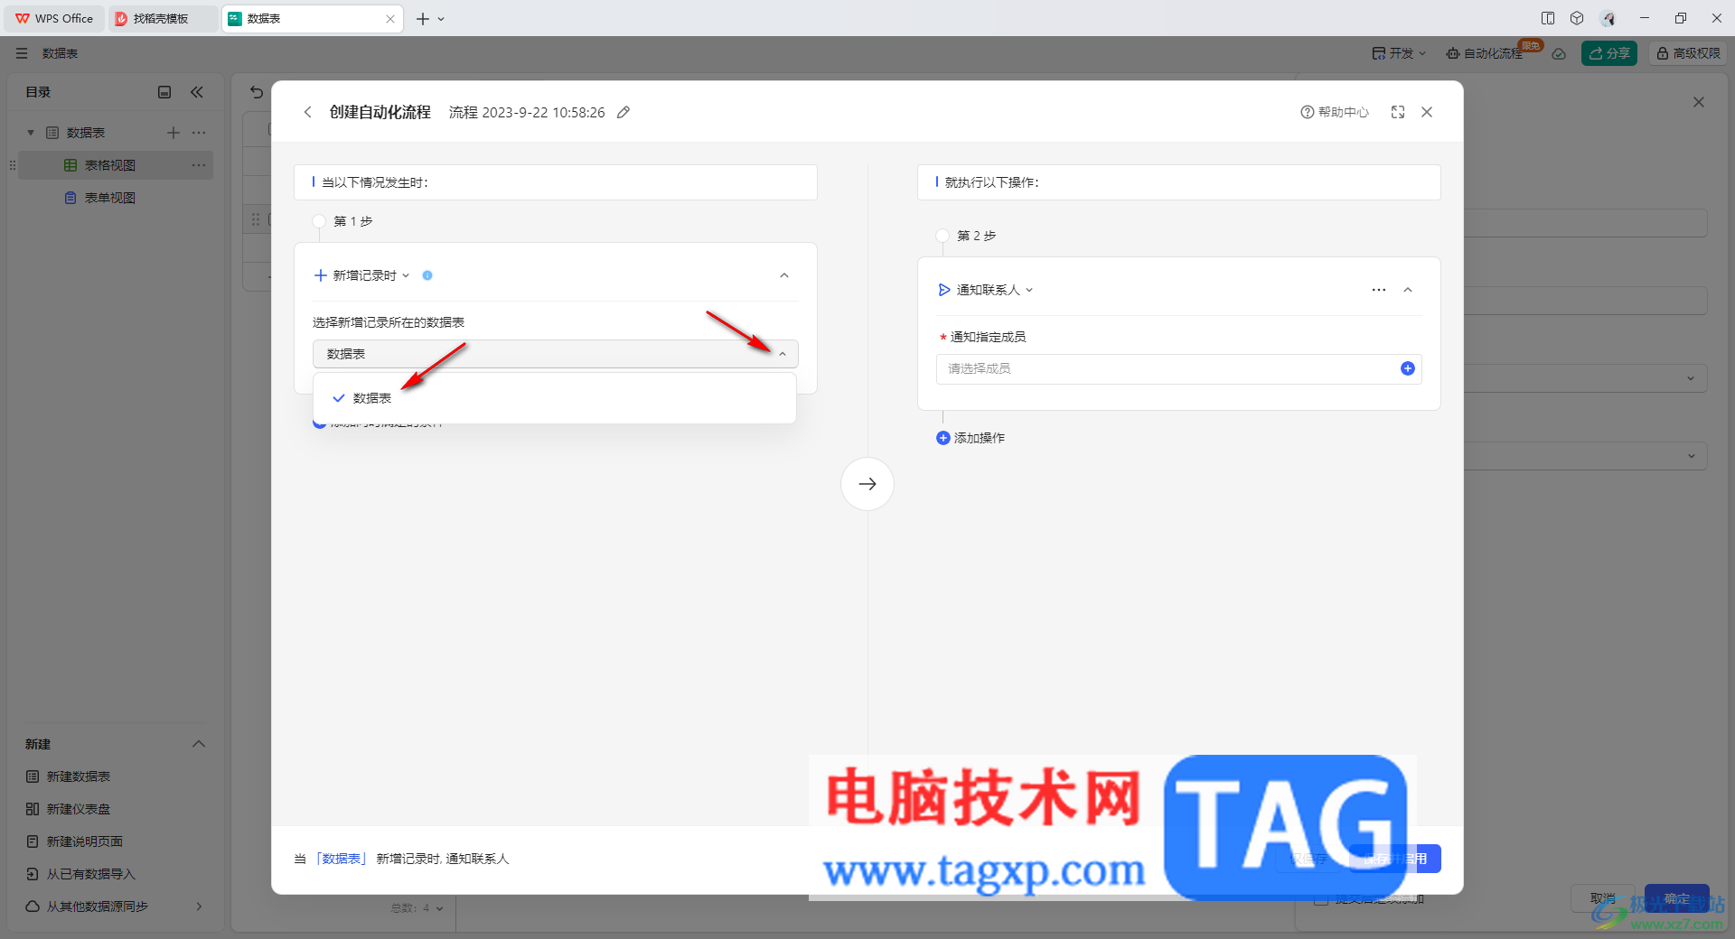Viewport: 1735px width, 939px height.
Task: Select step 1 radio marker
Action: (319, 221)
